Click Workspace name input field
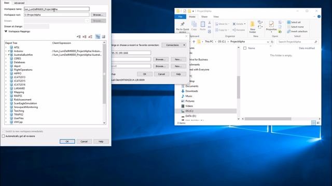Viewport: 332px width, 186px height. pyautogui.click(x=57, y=9)
